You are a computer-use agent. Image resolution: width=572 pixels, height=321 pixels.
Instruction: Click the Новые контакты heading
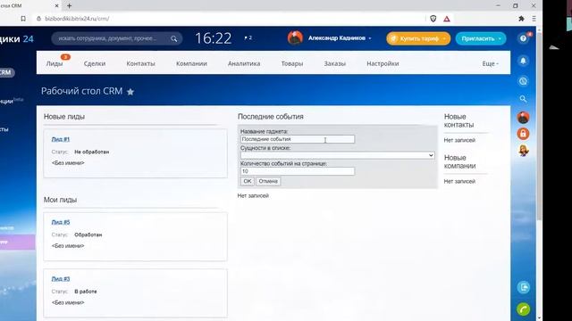(x=458, y=121)
